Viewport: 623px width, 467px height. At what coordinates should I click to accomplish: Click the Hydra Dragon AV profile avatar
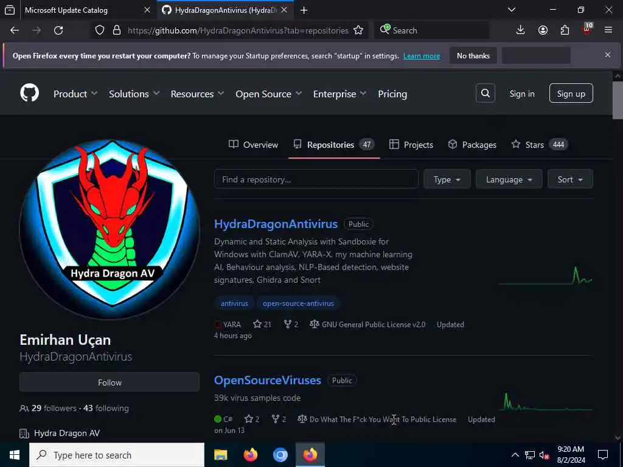(x=110, y=229)
